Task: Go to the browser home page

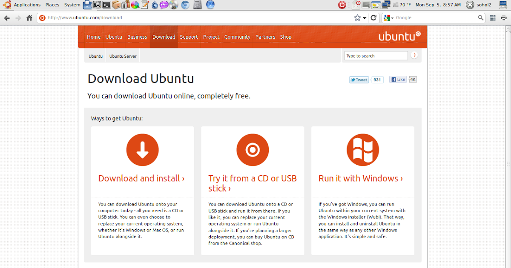Action: [x=29, y=18]
